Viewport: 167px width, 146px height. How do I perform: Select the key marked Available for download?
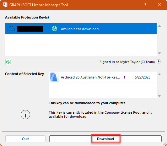[x=81, y=29]
